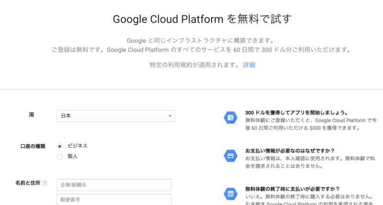
Task: Click the heading お支払い情報が必要なのはなぜですか？
Action: tap(290, 151)
